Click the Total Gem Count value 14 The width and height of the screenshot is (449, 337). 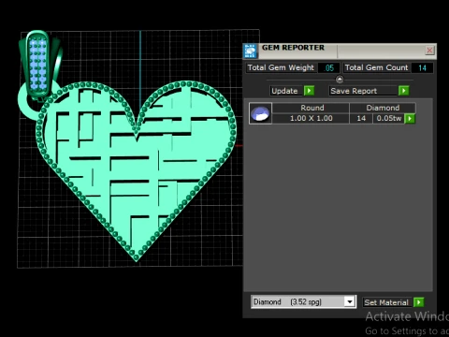tap(422, 67)
